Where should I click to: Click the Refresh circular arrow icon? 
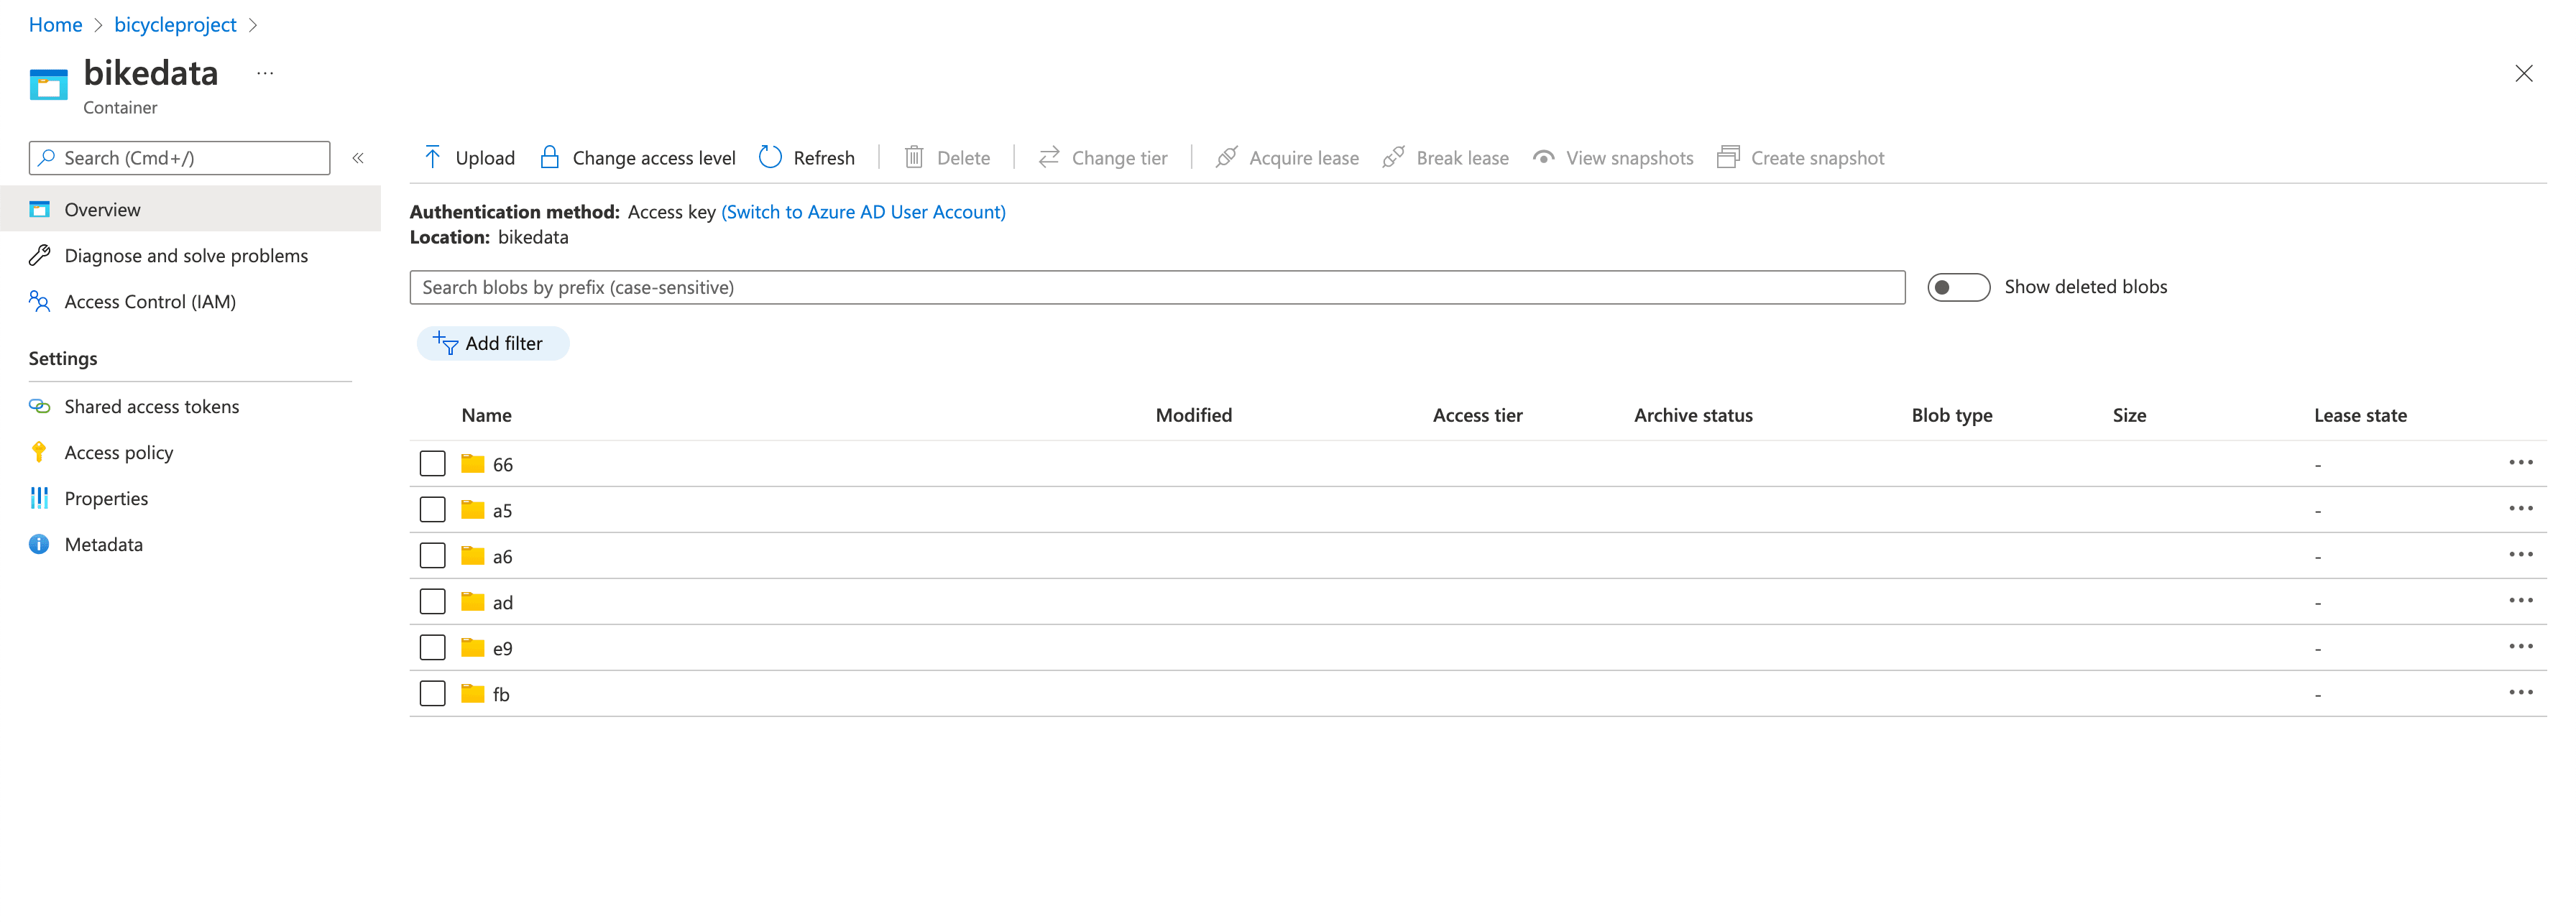[x=769, y=157]
